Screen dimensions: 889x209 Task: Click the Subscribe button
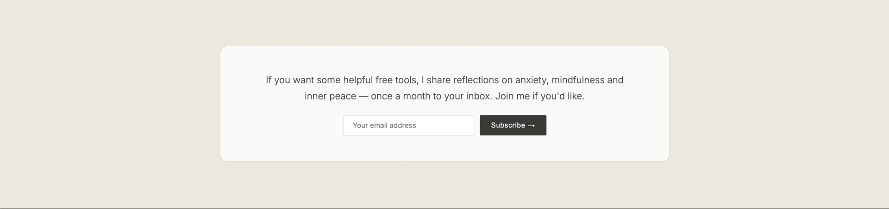(513, 125)
